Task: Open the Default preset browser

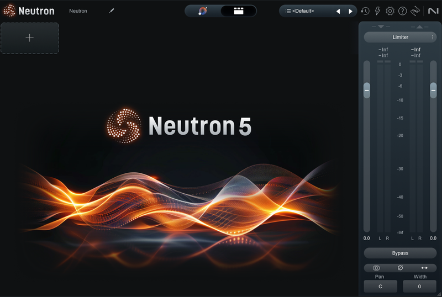Action: pyautogui.click(x=307, y=11)
